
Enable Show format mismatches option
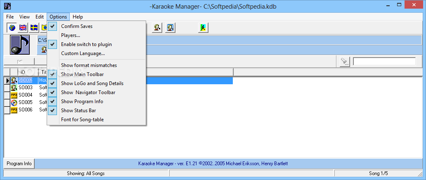(x=97, y=65)
